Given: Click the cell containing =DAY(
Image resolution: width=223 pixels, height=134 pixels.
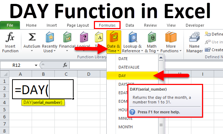Looking at the screenshot, I should pyautogui.click(x=43, y=89).
